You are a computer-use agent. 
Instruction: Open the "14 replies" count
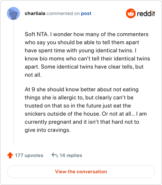pos(71,155)
